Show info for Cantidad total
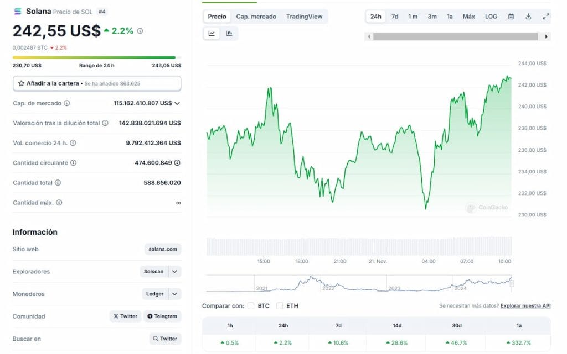 (x=58, y=182)
